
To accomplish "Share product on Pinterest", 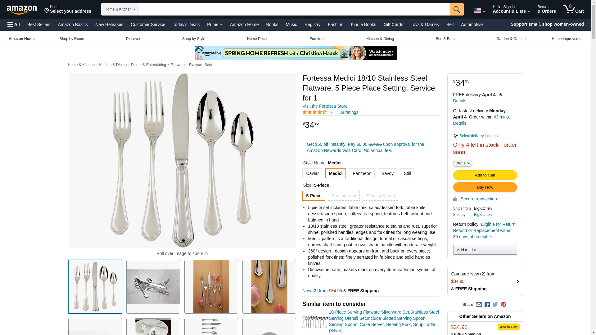I will click(x=503, y=305).
